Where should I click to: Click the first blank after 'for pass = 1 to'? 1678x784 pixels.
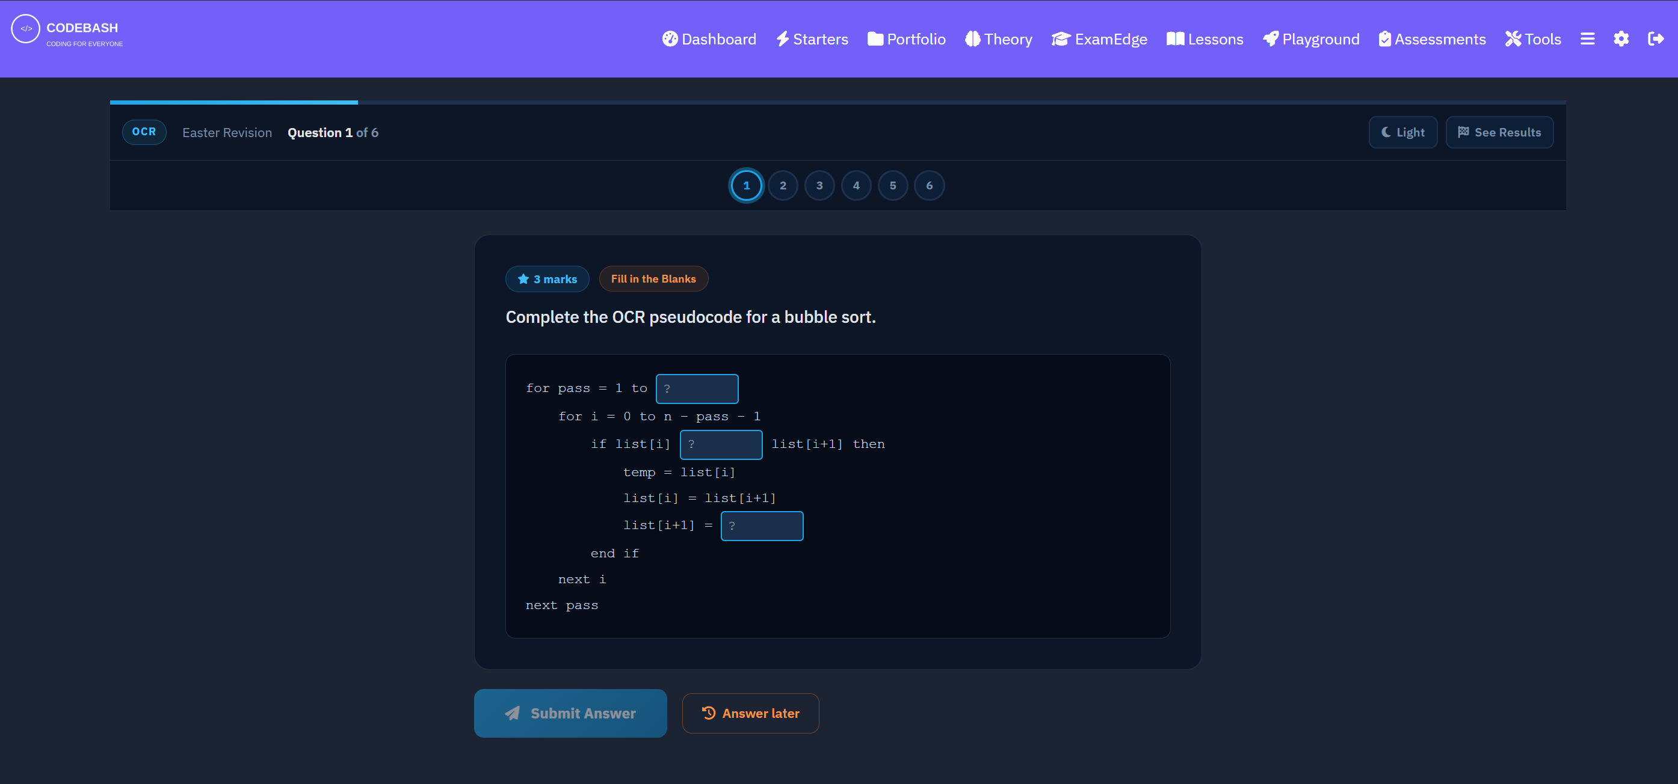(697, 388)
